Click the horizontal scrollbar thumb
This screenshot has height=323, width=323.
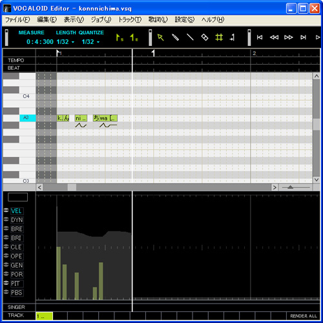point(72,187)
